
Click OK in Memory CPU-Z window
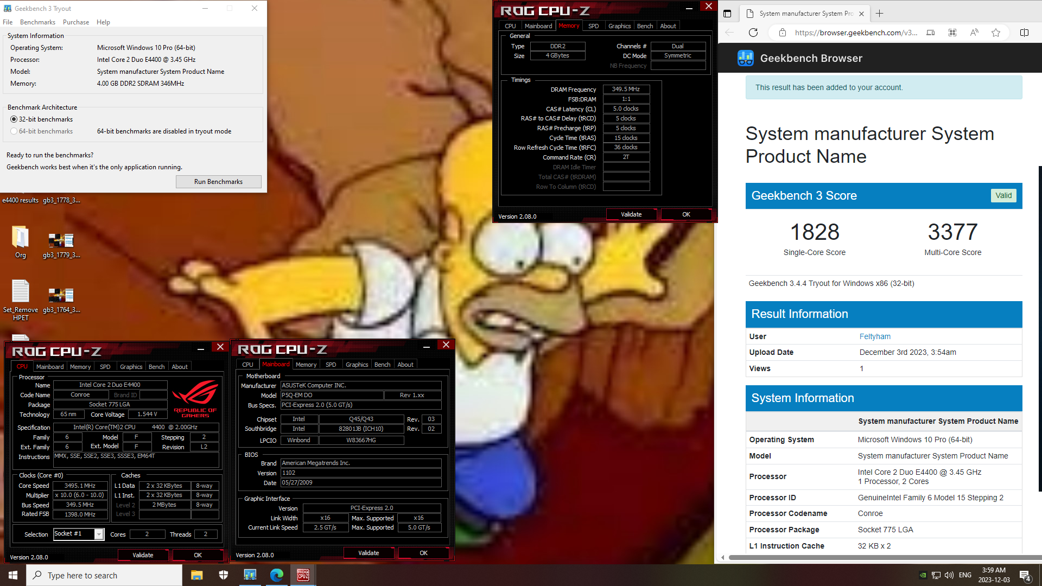[x=686, y=214]
